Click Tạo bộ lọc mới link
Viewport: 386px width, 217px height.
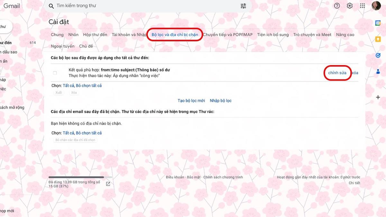[191, 101]
